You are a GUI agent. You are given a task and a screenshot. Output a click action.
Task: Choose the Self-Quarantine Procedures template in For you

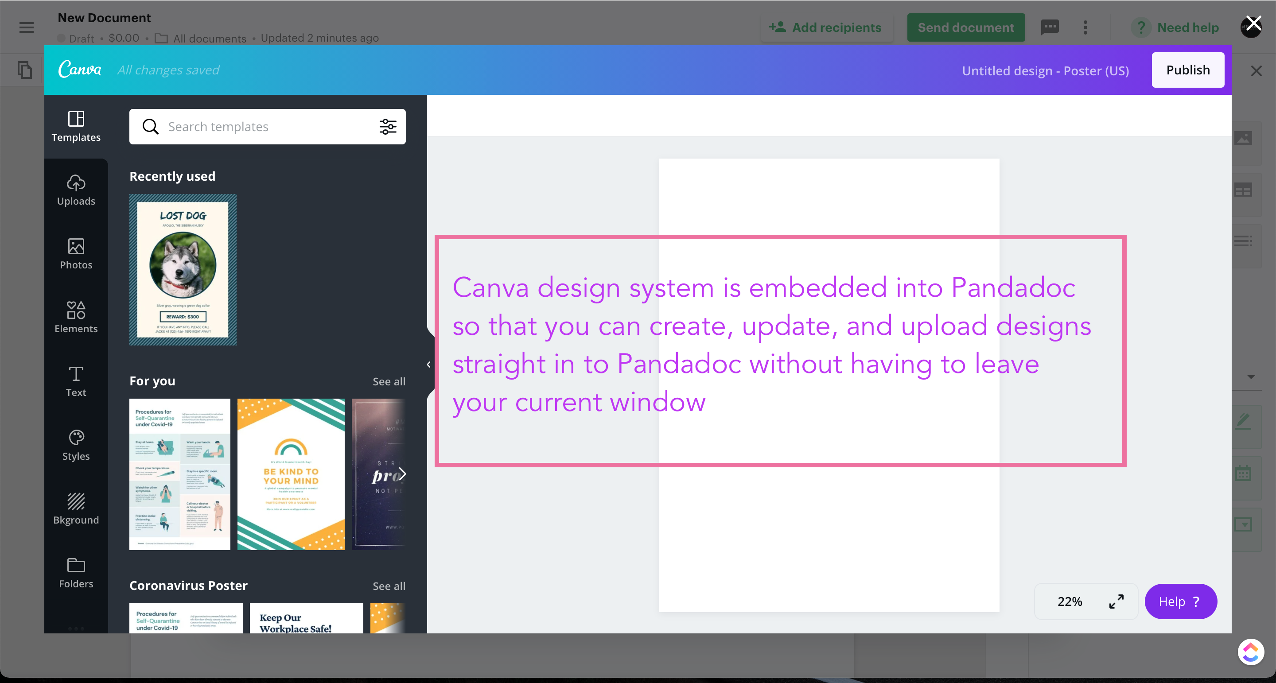pos(180,474)
